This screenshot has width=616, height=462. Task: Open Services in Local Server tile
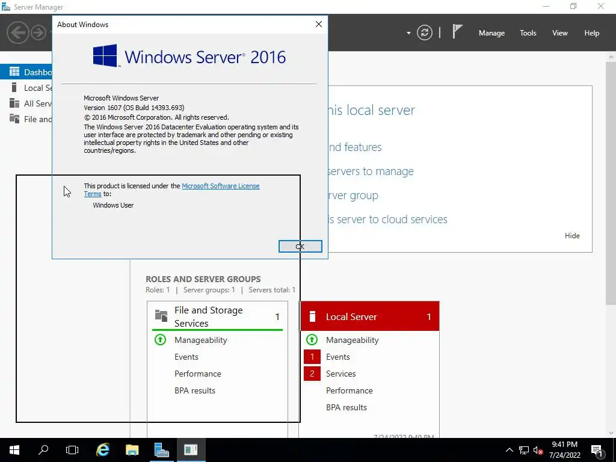340,374
